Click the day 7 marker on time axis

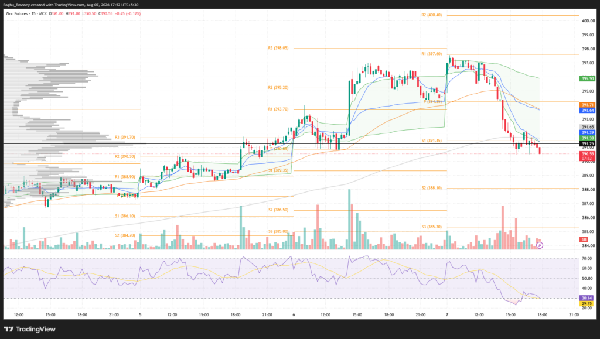pos(447,315)
